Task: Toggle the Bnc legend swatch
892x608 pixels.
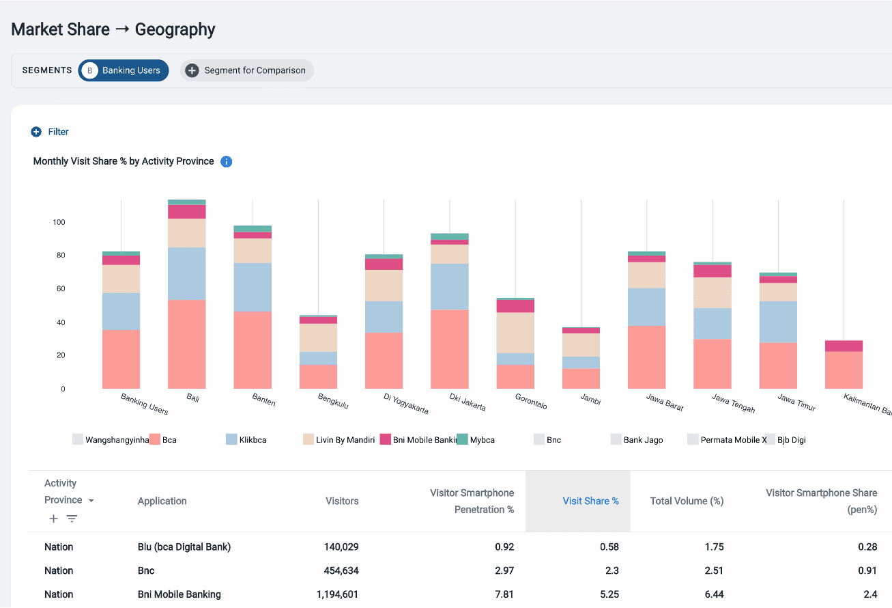Action: [539, 439]
